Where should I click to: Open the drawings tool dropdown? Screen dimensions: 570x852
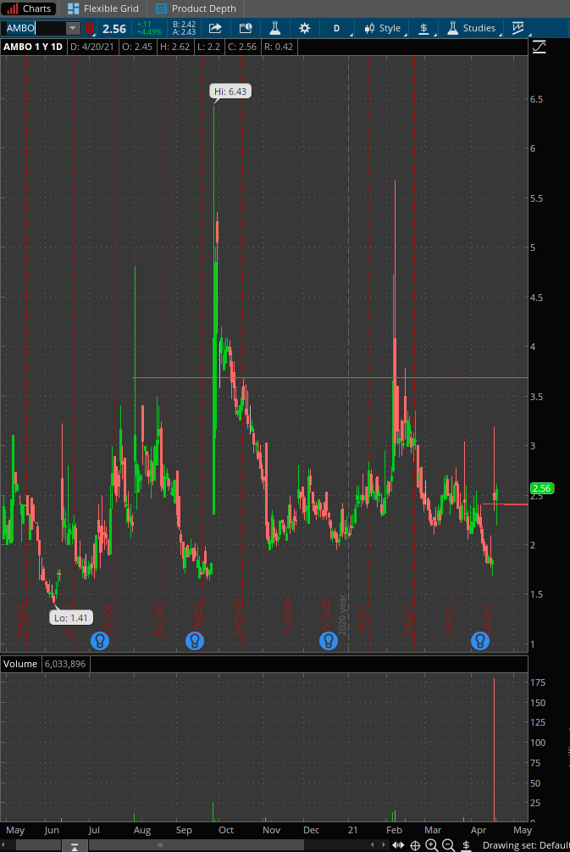point(518,28)
